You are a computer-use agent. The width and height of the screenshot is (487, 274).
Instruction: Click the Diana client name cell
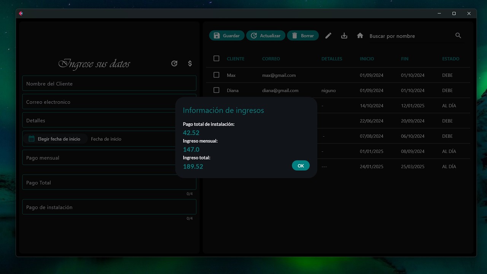click(232, 91)
